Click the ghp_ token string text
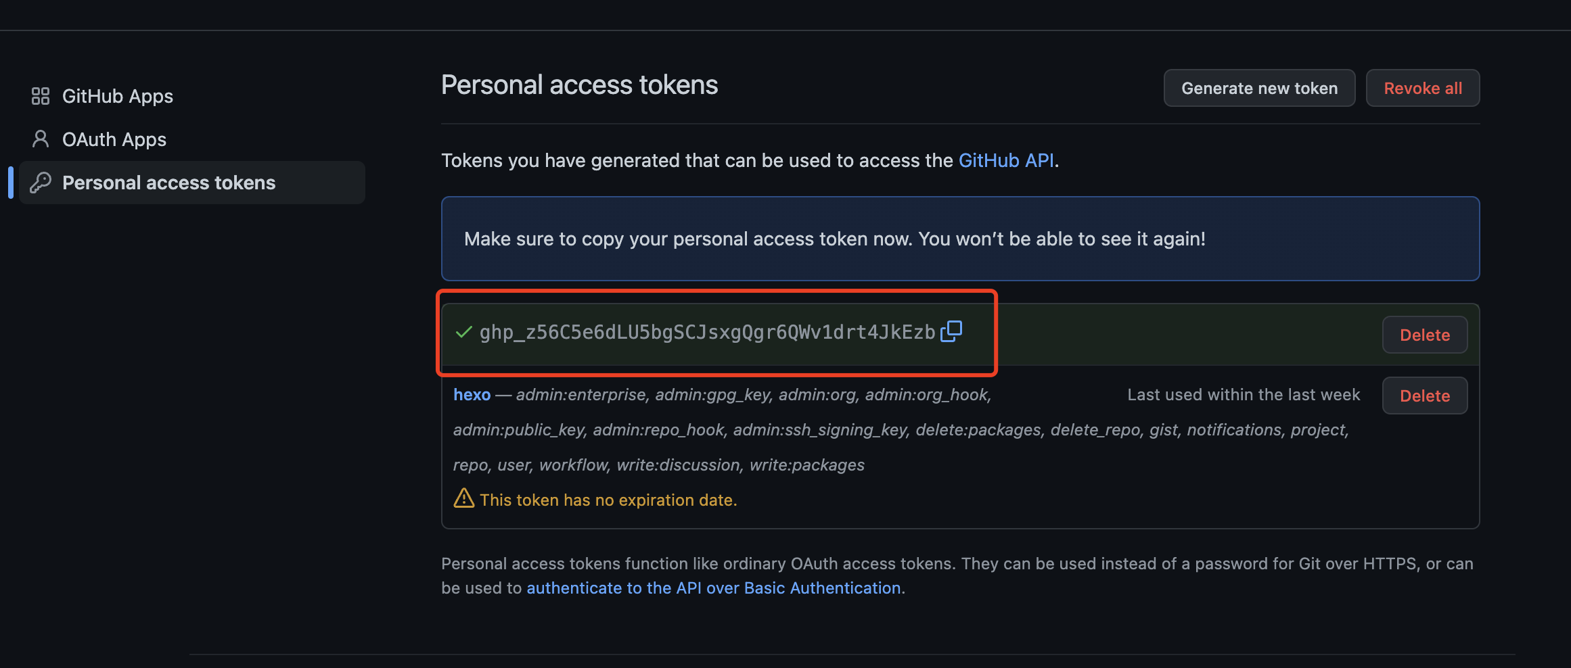 707,332
